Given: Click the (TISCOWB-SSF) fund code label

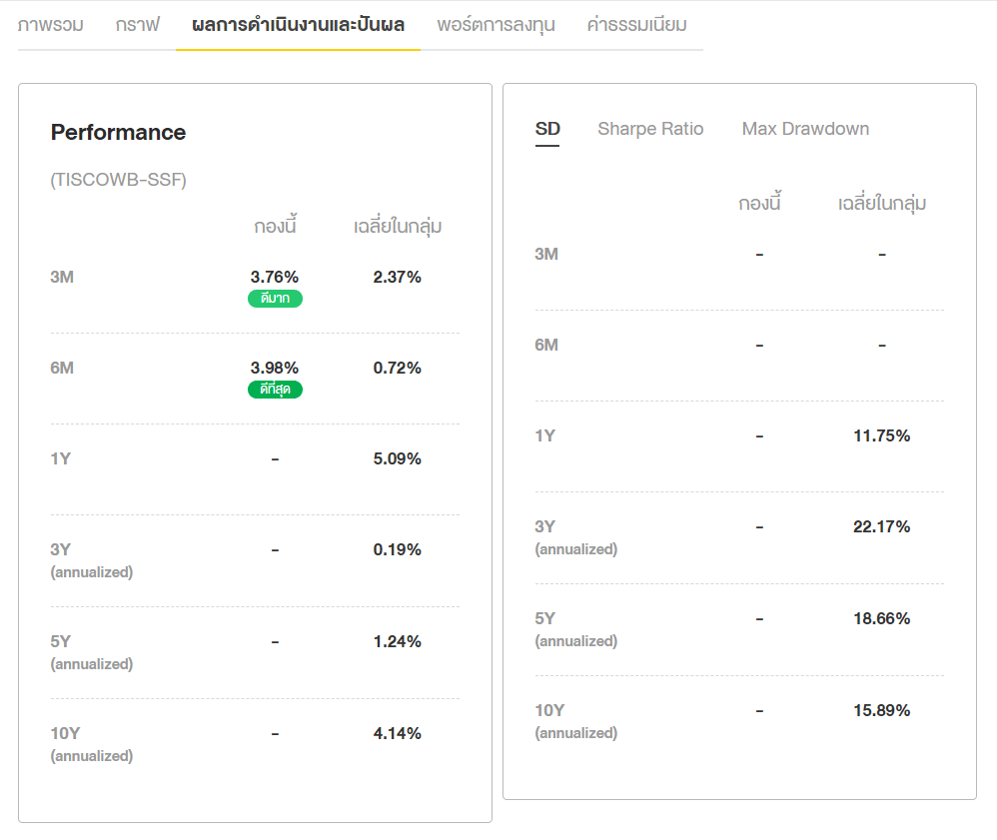Looking at the screenshot, I should click(118, 180).
